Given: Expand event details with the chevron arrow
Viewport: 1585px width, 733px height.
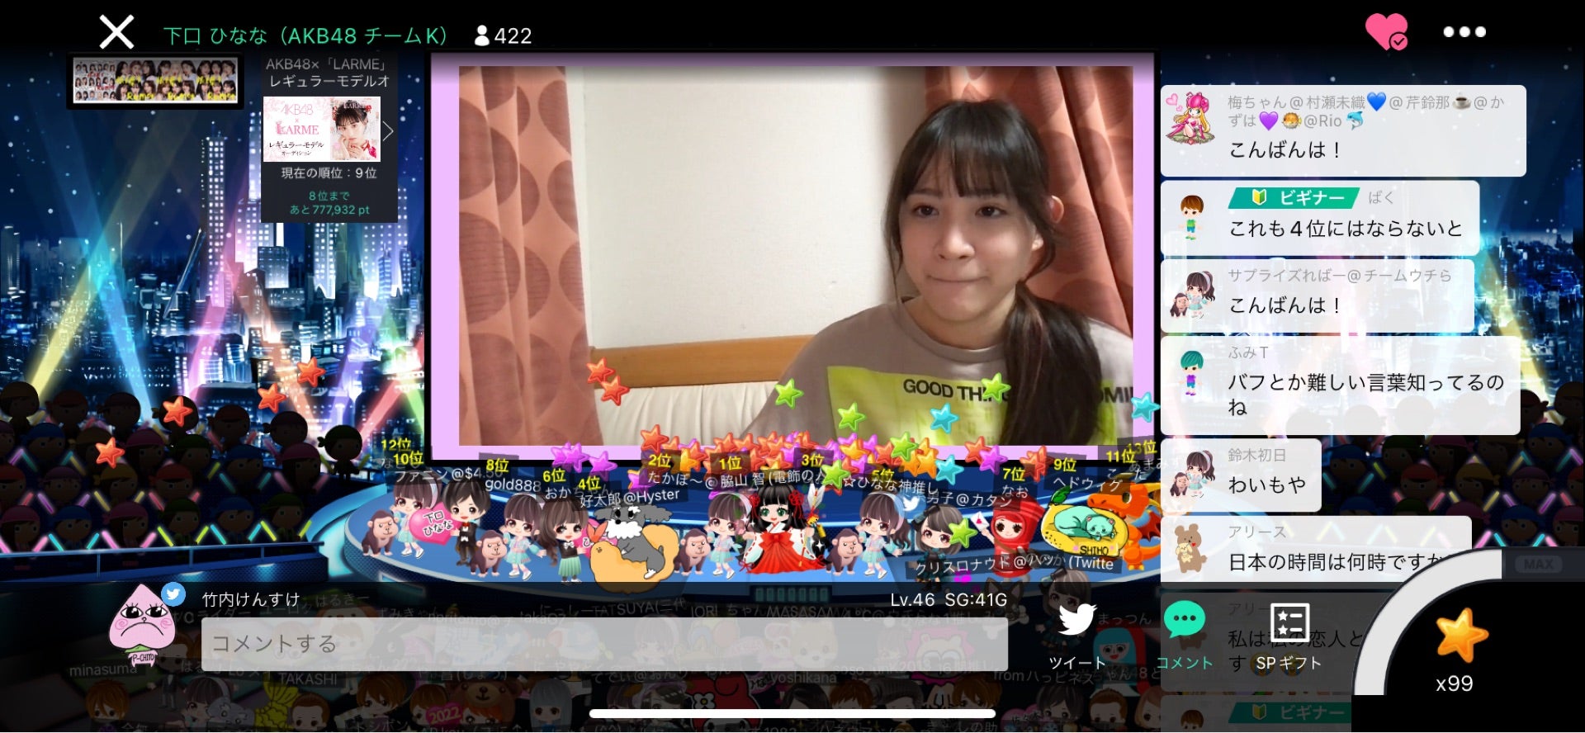Looking at the screenshot, I should pos(388,130).
